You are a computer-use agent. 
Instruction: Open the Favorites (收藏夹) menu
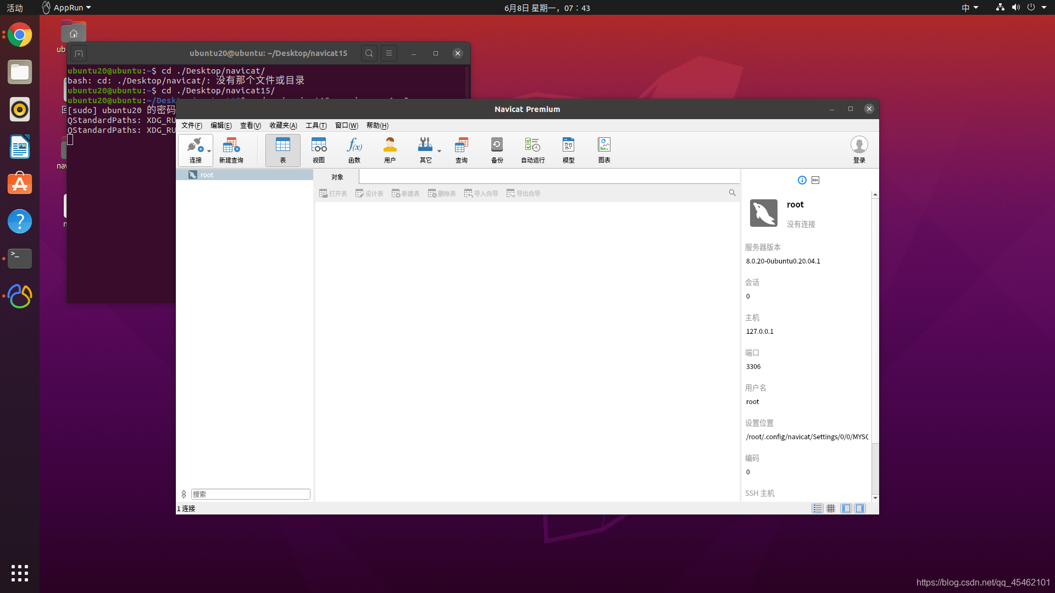click(283, 125)
